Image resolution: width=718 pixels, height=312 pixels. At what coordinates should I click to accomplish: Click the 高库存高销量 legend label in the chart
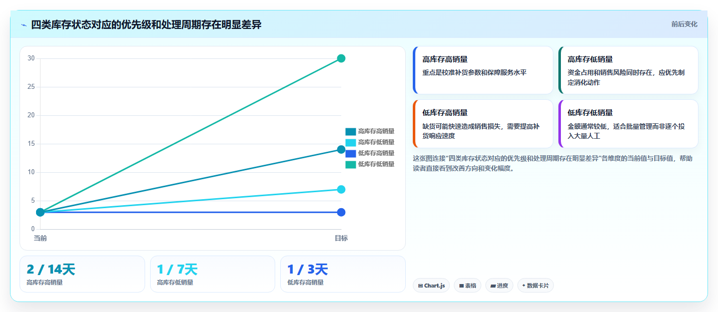(x=376, y=131)
